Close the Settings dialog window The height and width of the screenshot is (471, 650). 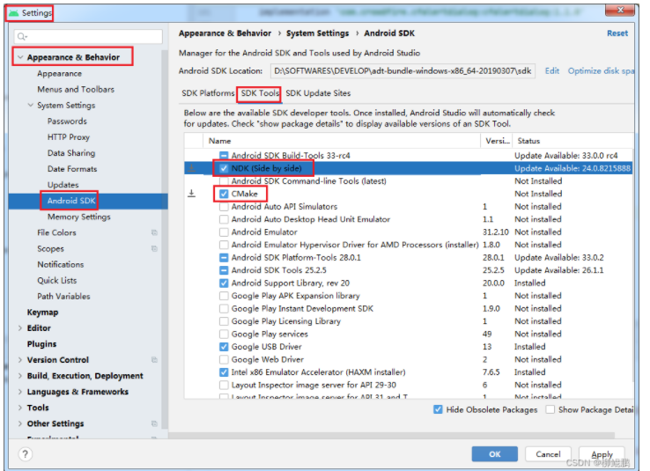pos(620,10)
